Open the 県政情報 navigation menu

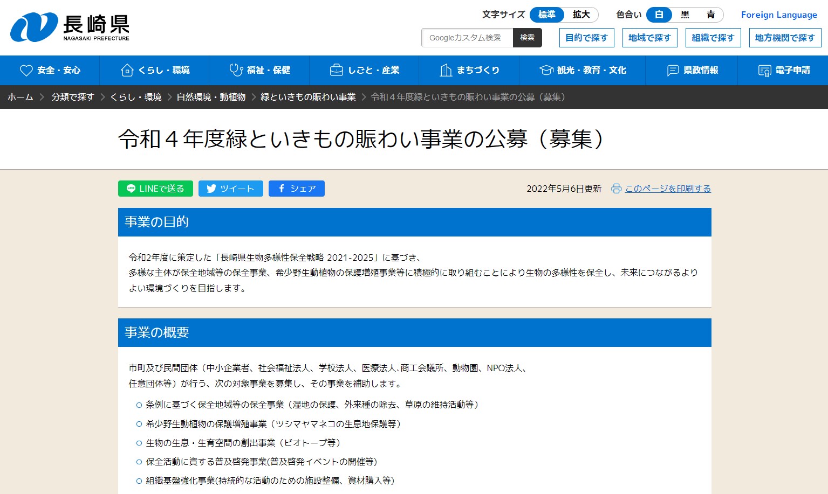(692, 71)
